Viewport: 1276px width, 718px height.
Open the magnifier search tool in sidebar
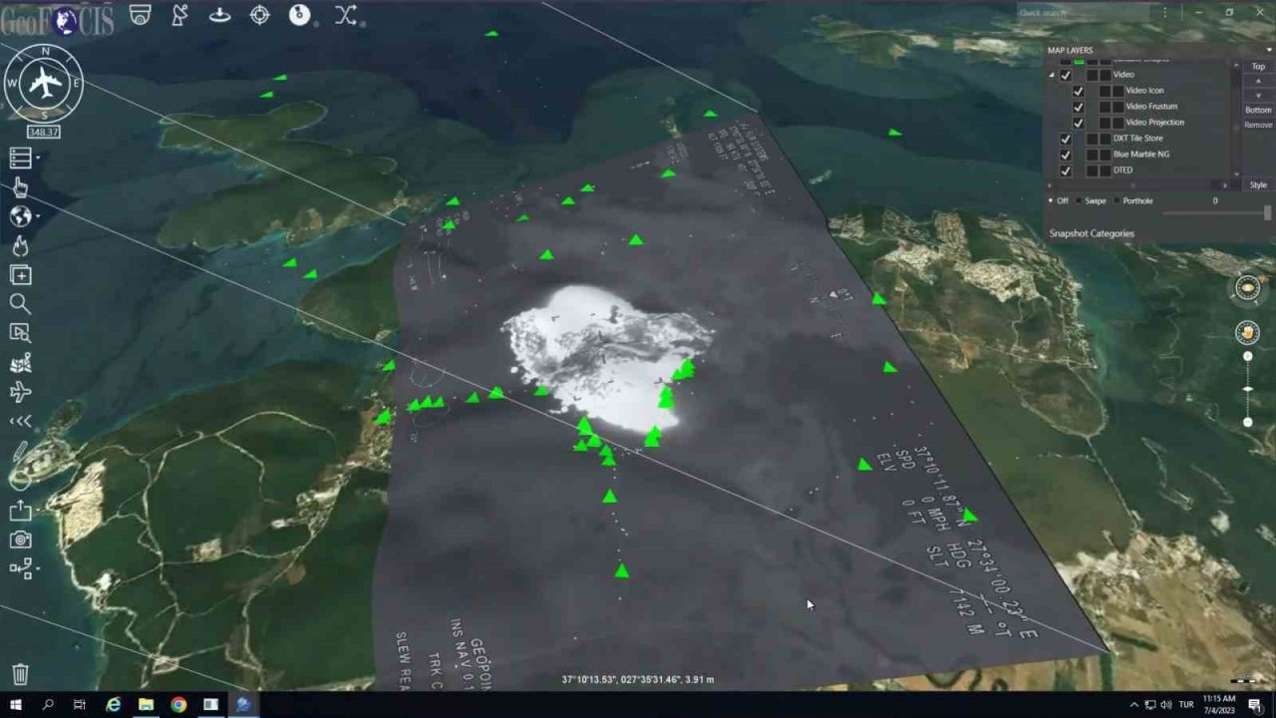click(x=20, y=303)
